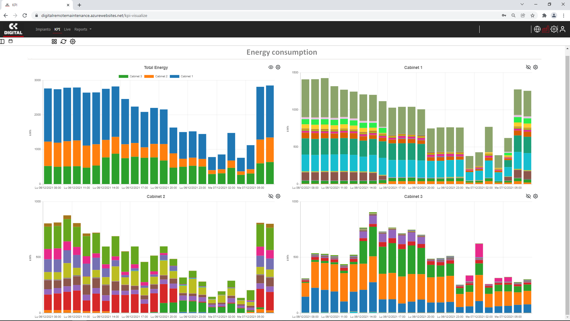Open a new browser tab
The width and height of the screenshot is (570, 321).
(79, 5)
